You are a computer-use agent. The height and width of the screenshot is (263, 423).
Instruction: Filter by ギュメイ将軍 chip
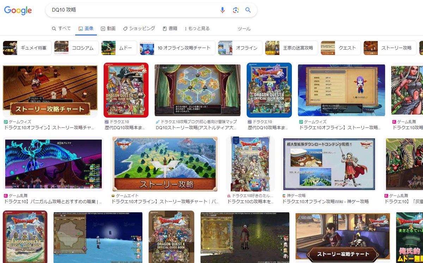point(27,48)
